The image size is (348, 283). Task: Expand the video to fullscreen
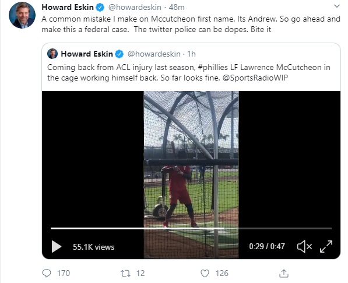click(326, 247)
